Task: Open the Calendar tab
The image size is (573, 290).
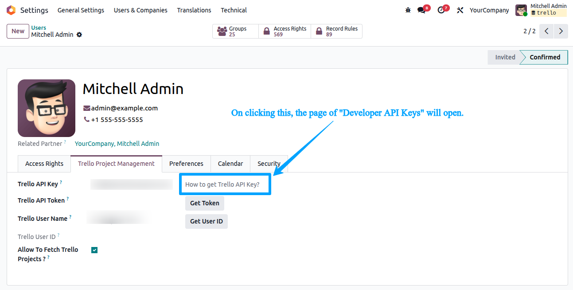Action: coord(230,164)
